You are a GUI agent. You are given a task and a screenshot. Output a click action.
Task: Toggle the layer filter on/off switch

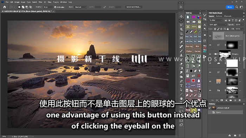(x=244, y=20)
